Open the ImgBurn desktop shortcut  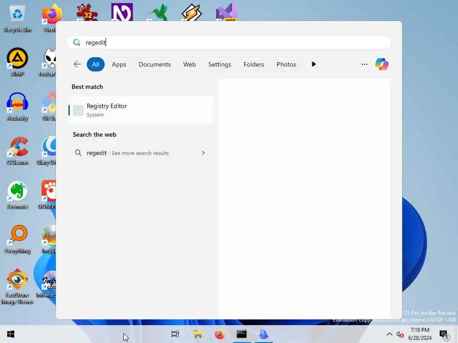(x=48, y=239)
